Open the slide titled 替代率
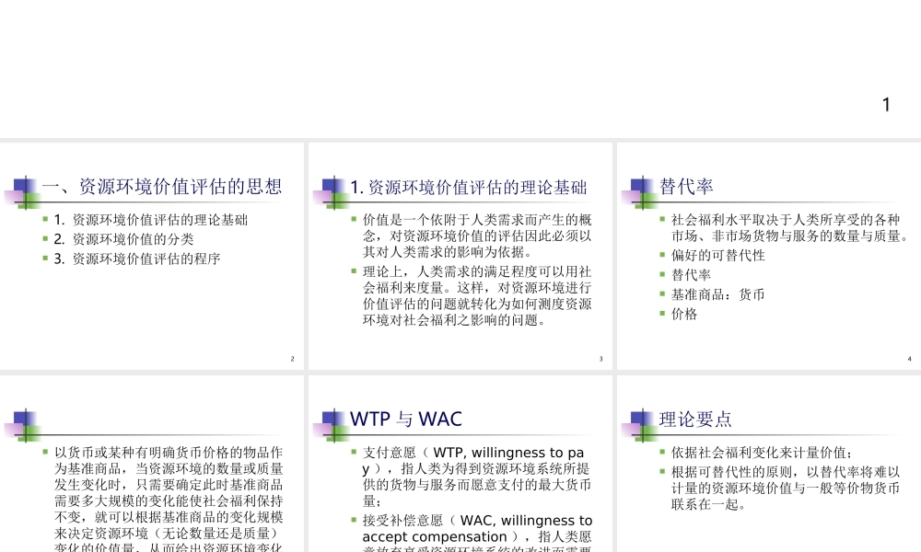 (766, 255)
